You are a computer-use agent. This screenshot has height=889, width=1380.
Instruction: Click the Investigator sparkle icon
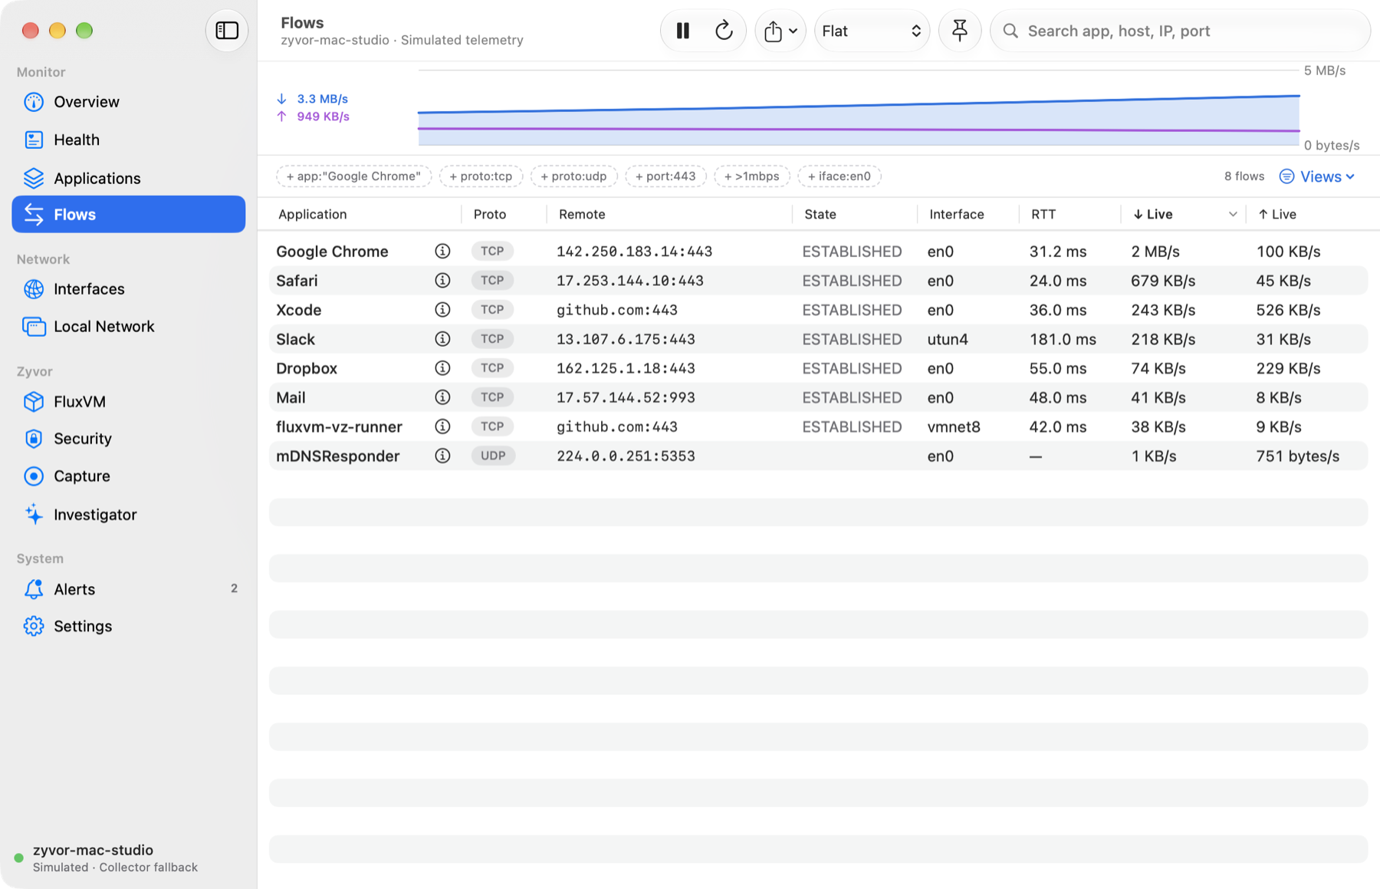point(34,515)
